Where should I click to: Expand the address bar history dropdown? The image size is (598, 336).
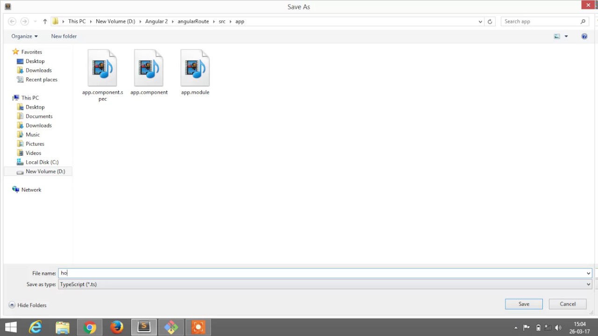[480, 21]
